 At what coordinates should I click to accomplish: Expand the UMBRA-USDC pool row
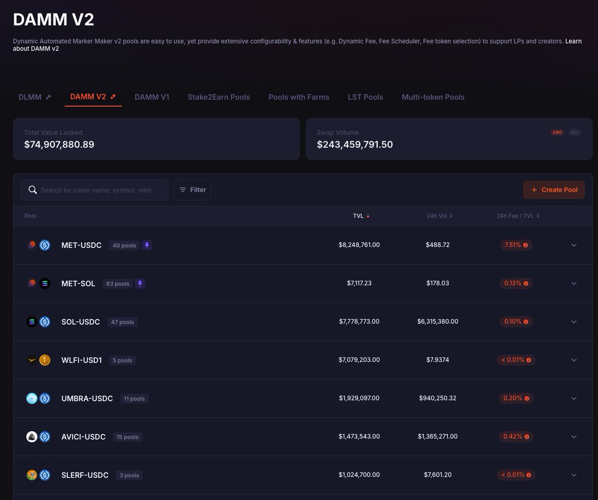[x=574, y=398]
